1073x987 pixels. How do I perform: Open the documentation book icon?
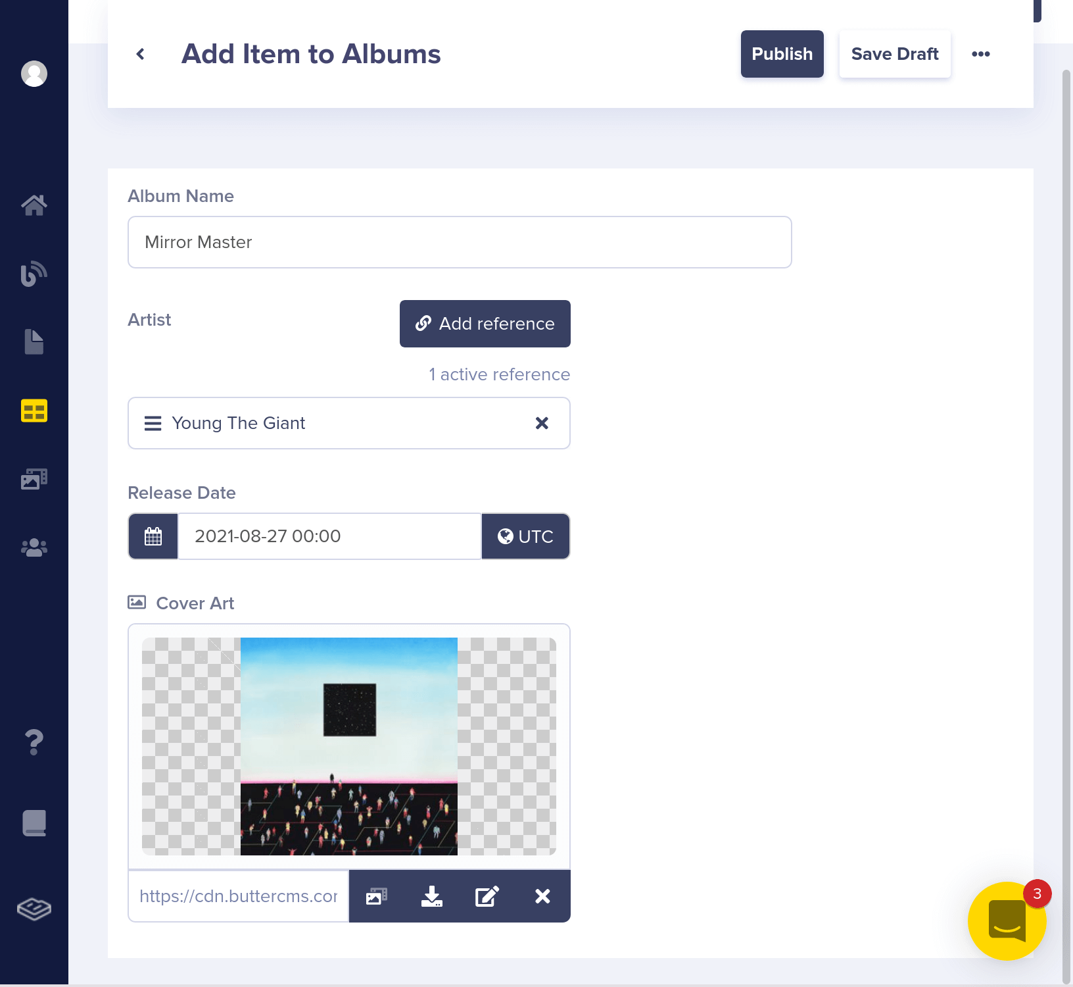click(34, 823)
